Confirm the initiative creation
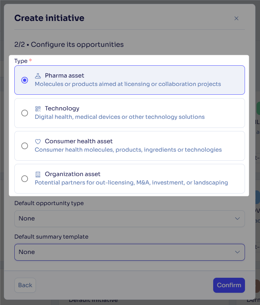 (x=229, y=285)
